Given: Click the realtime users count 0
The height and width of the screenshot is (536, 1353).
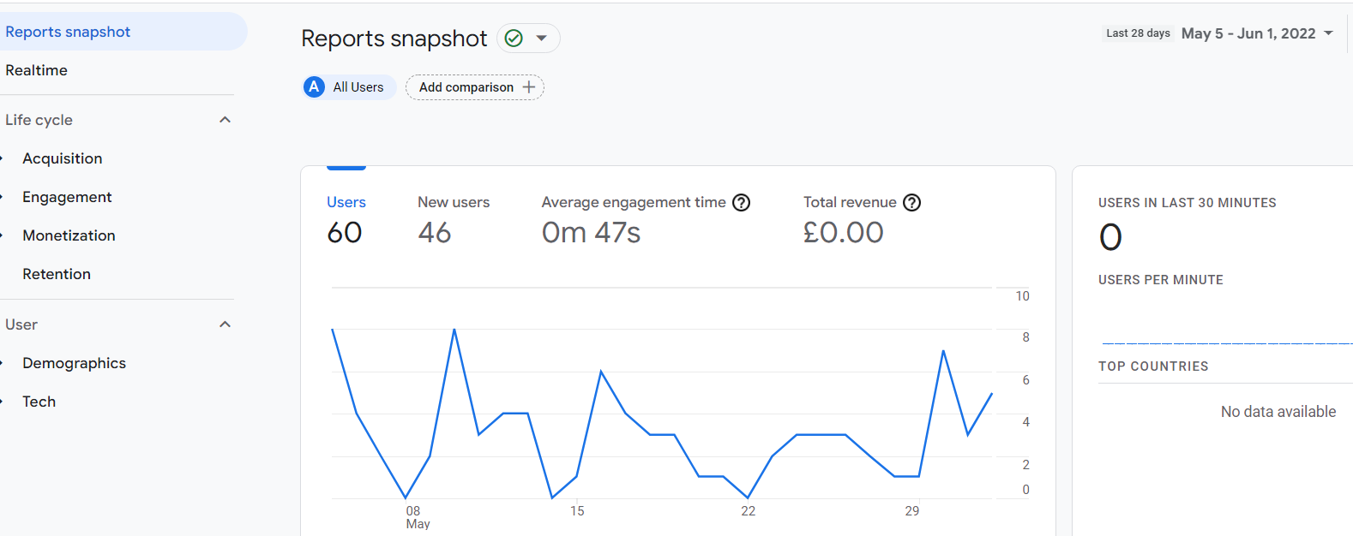Looking at the screenshot, I should (1110, 237).
